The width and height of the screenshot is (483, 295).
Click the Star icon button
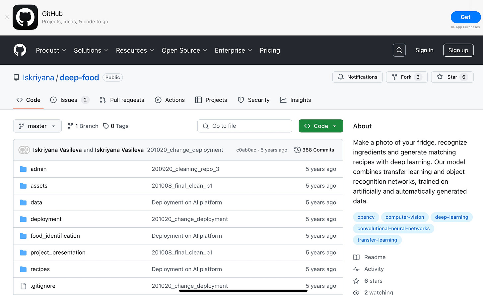440,77
